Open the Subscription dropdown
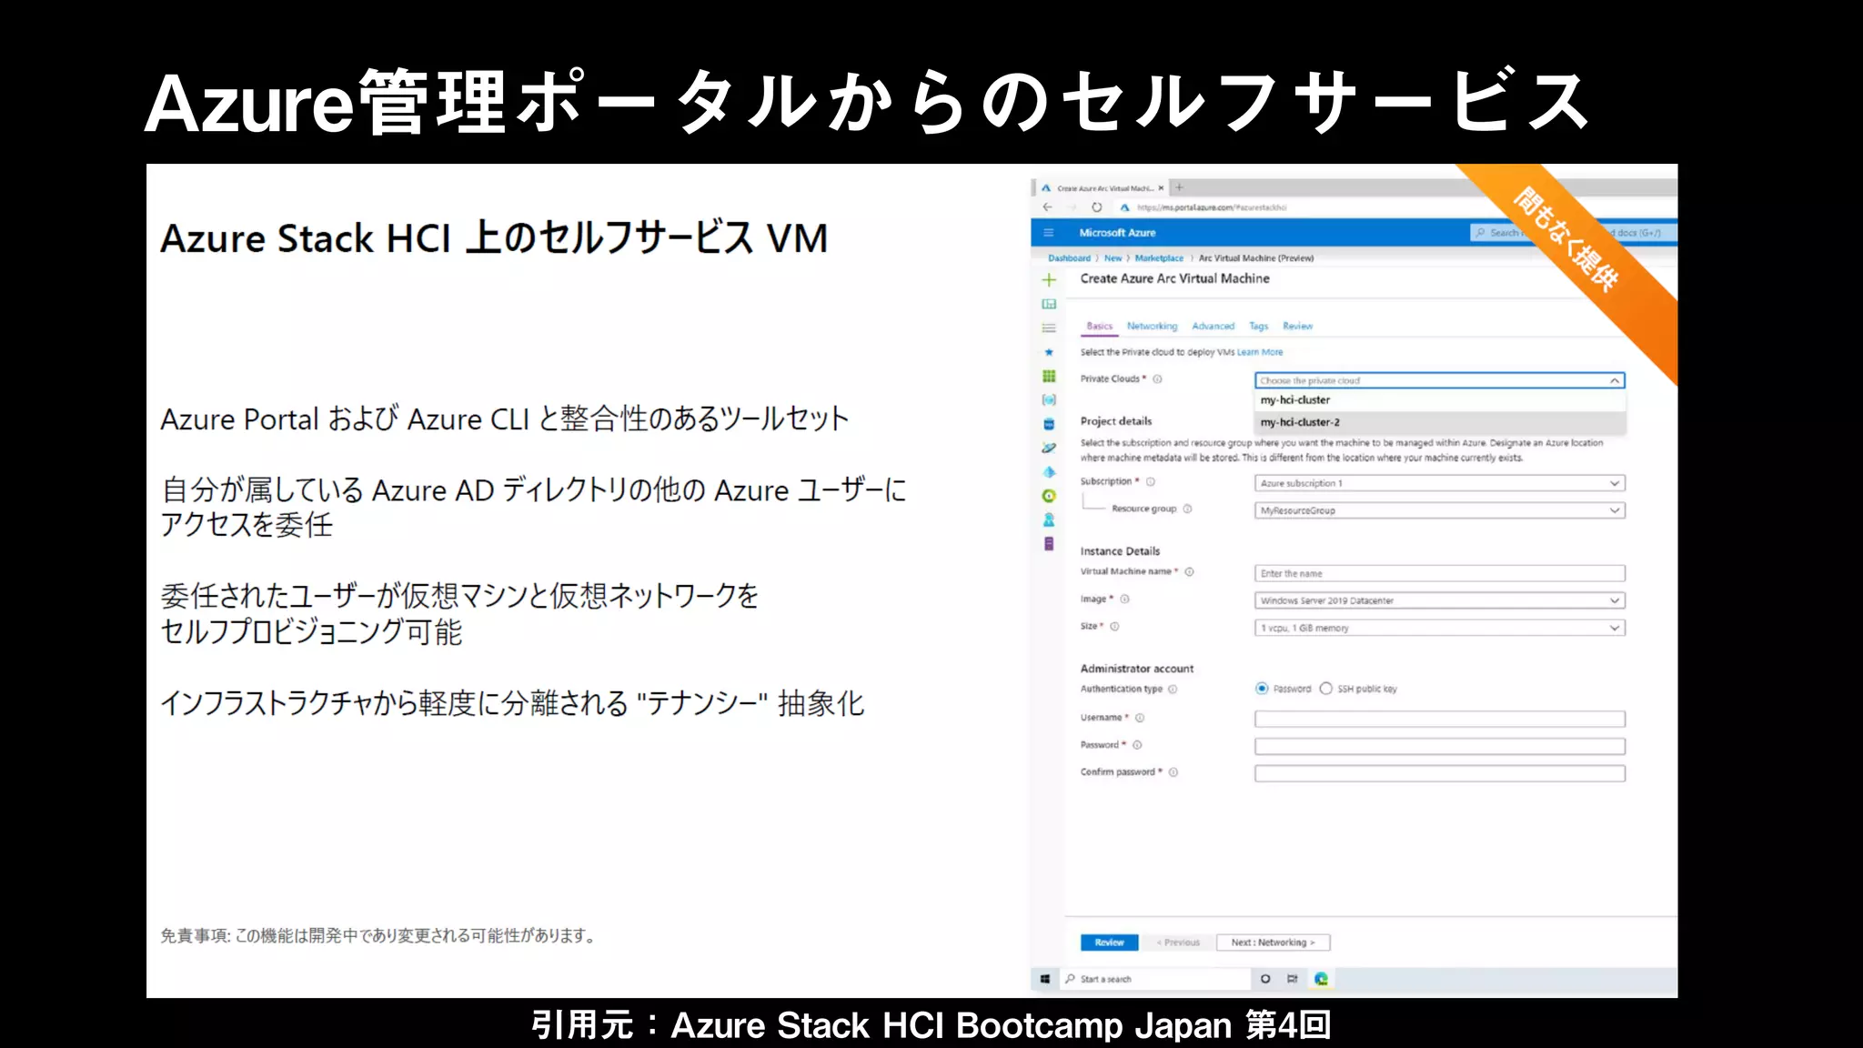This screenshot has height=1048, width=1863. click(x=1440, y=483)
